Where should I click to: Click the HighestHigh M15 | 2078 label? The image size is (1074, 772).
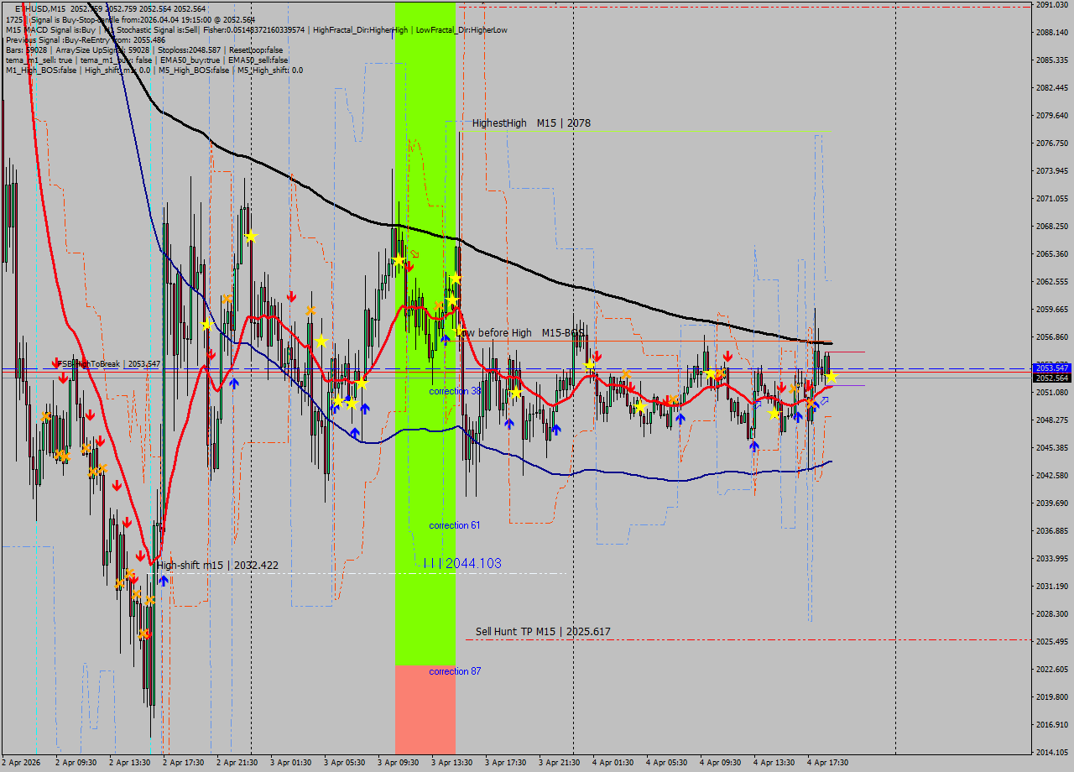(x=530, y=123)
